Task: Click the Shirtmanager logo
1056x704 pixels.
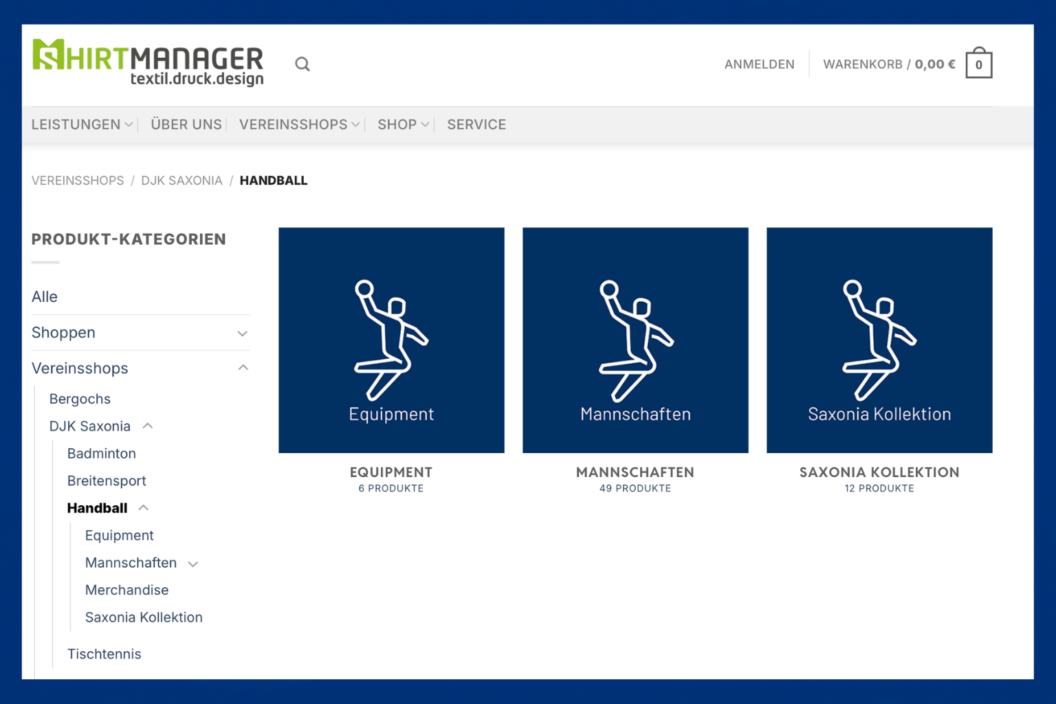Action: 148,63
